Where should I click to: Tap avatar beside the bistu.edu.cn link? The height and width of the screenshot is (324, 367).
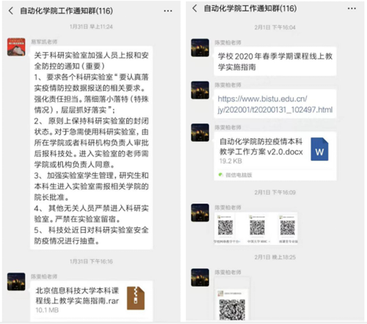[x=200, y=90]
